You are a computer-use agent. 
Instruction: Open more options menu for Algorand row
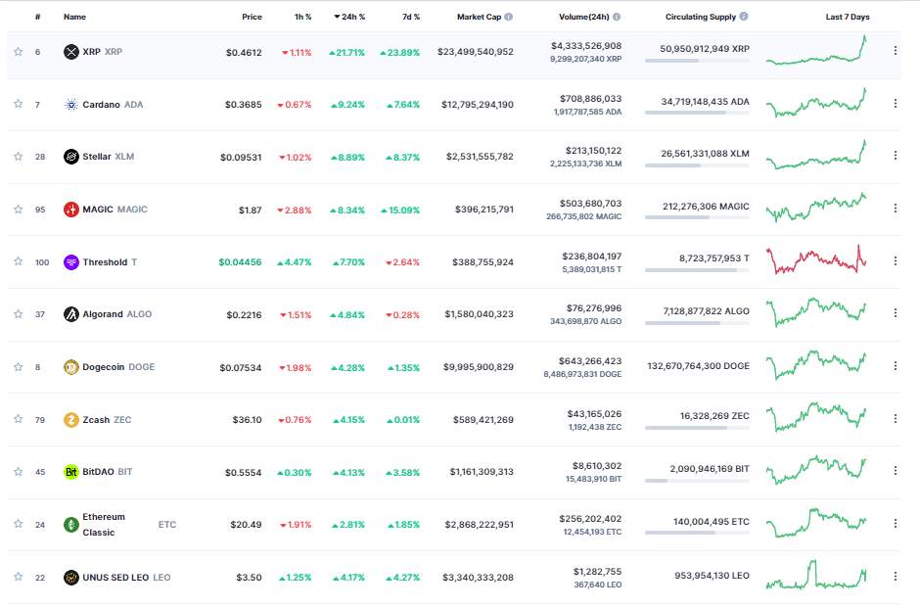tap(896, 313)
